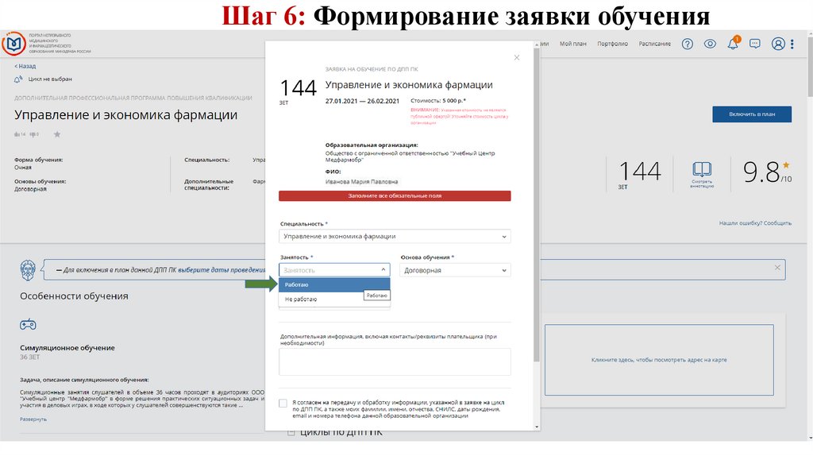The image size is (813, 456).
Task: Open 'Мой план' menu item
Action: pyautogui.click(x=573, y=44)
